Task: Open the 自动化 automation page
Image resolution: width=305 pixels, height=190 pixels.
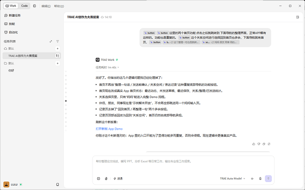Action: pos(11,32)
